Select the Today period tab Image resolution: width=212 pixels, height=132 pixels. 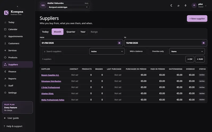coord(45,32)
